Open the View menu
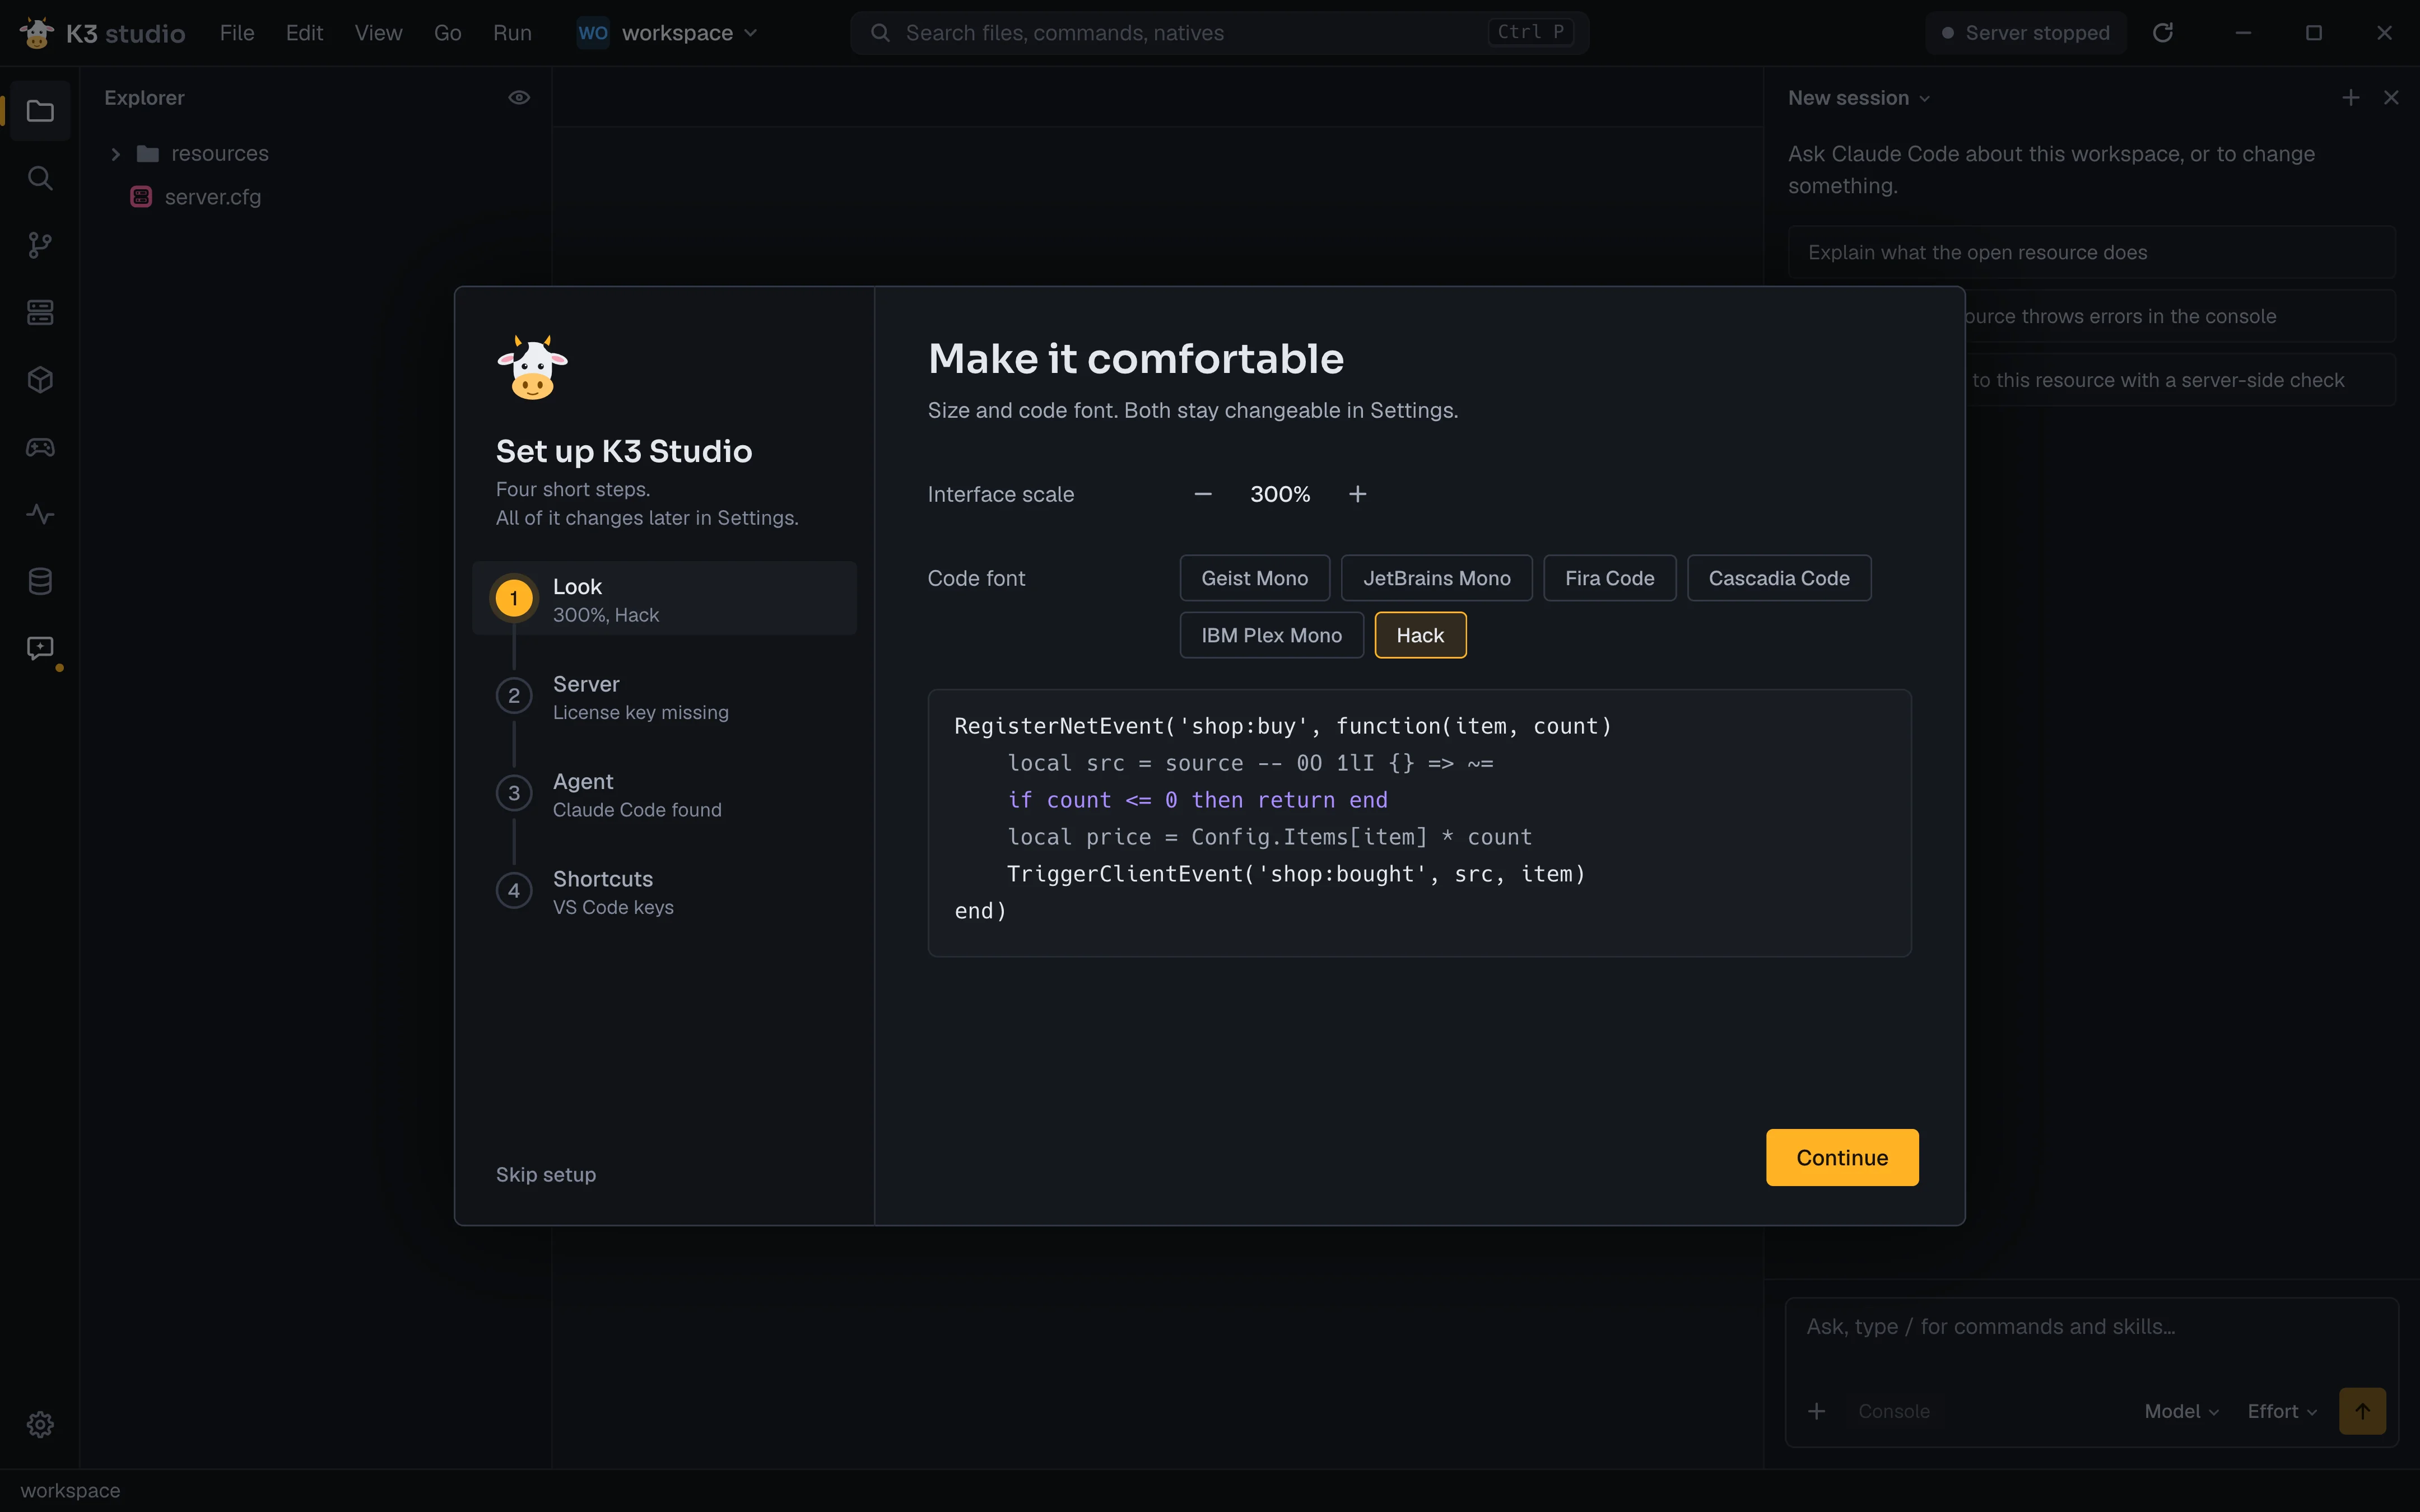The width and height of the screenshot is (2420, 1512). pos(378,33)
